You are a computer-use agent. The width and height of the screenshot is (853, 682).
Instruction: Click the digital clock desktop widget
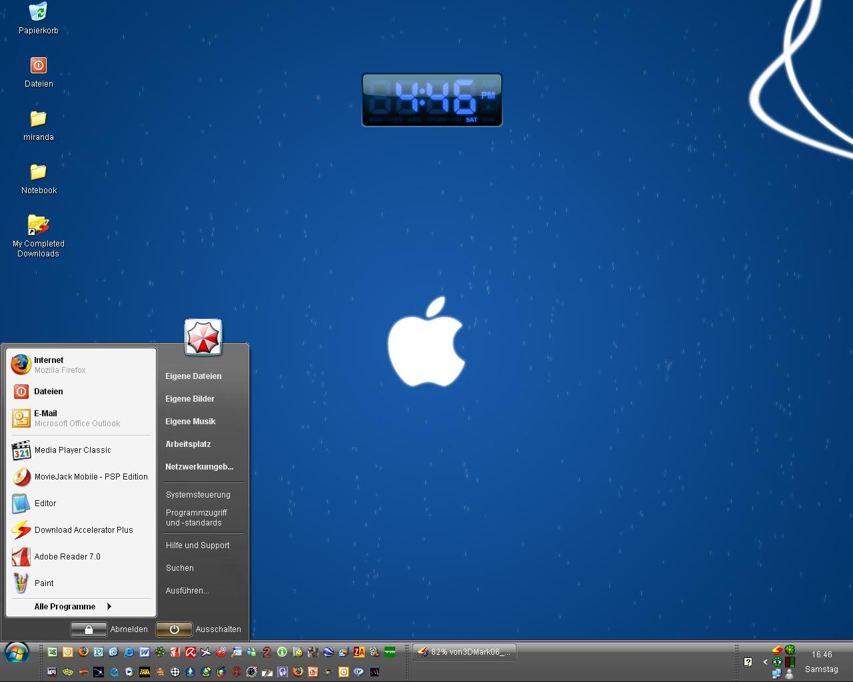point(432,100)
